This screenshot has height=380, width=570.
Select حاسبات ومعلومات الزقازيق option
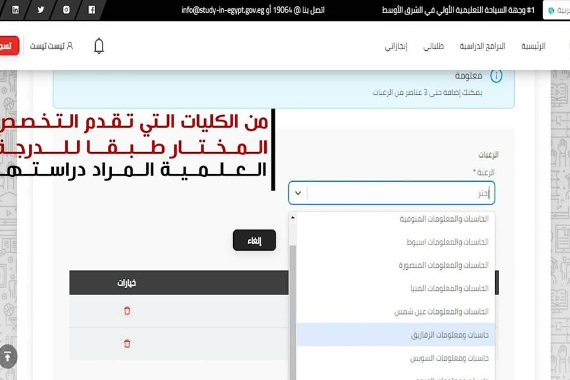click(x=396, y=334)
